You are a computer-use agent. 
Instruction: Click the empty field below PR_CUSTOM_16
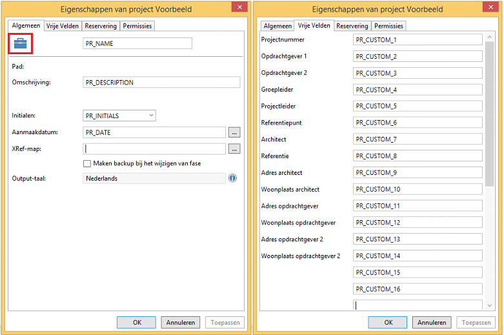(x=418, y=305)
